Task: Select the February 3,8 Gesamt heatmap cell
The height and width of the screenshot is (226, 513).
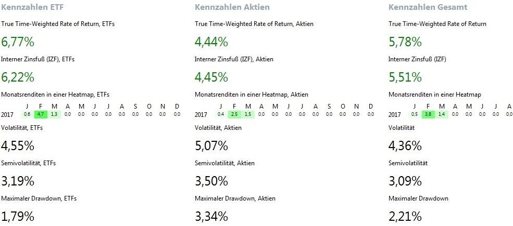Action: [x=428, y=114]
